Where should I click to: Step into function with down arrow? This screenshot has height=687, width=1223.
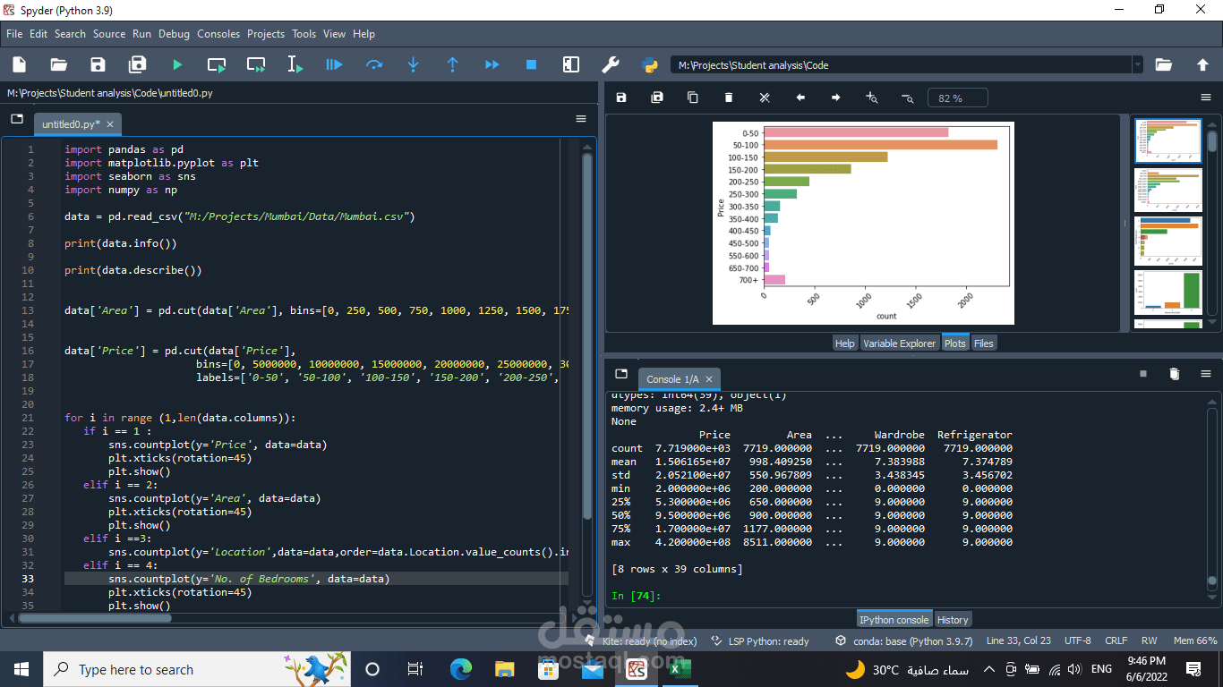(413, 64)
